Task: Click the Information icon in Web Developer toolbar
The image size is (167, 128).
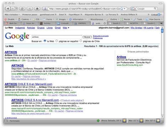Action: tap(70, 19)
